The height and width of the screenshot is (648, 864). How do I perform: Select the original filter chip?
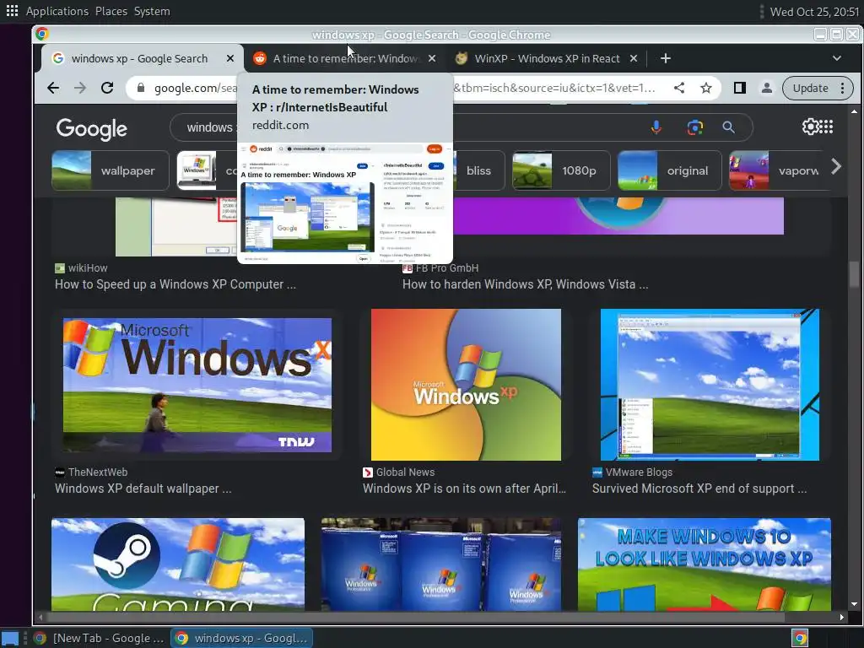coord(669,170)
